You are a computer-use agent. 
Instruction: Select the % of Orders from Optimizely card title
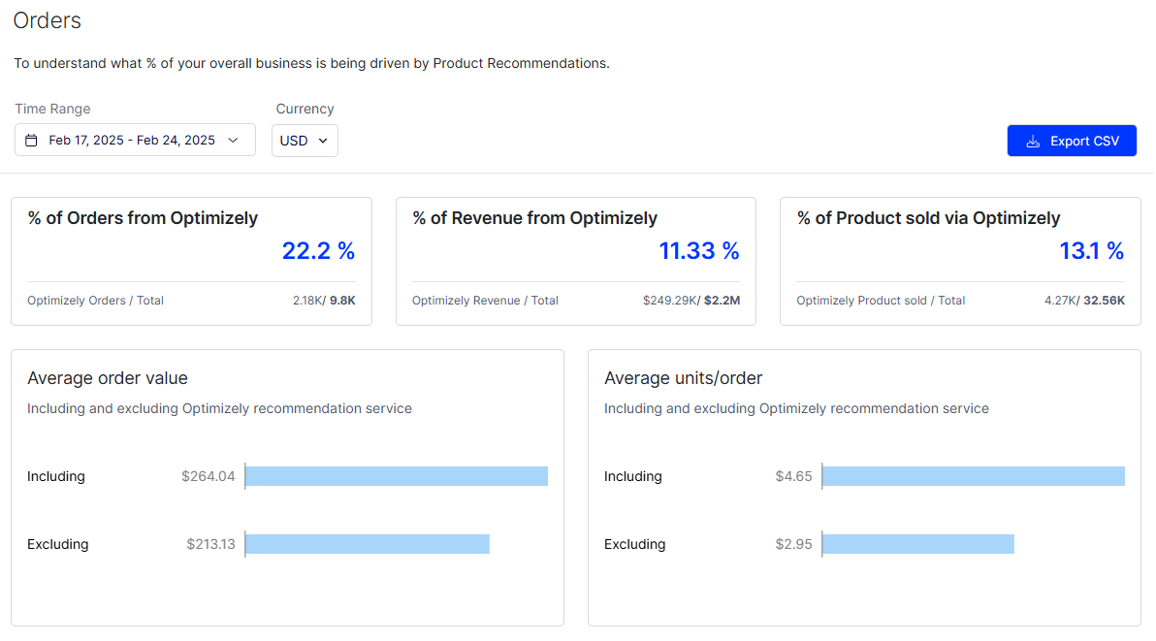[x=143, y=218]
